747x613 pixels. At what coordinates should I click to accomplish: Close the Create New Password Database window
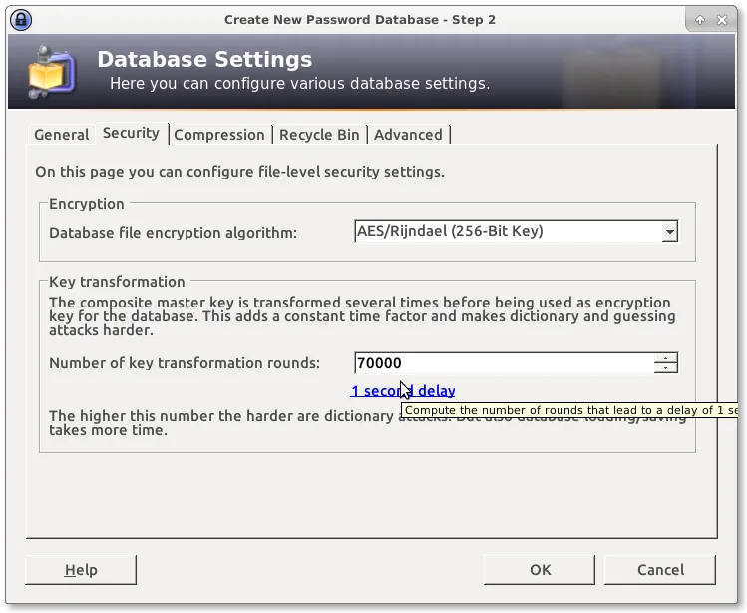coord(725,19)
